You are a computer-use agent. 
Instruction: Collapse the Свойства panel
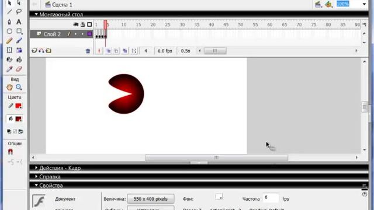coord(36,185)
